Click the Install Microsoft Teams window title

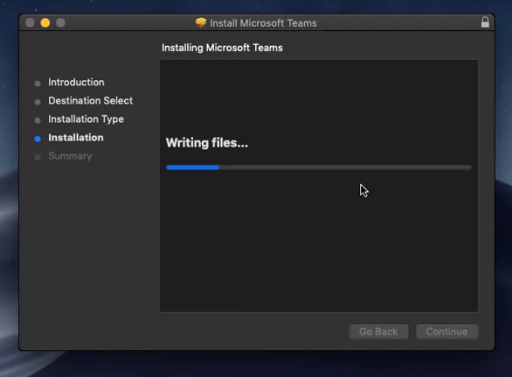[263, 23]
